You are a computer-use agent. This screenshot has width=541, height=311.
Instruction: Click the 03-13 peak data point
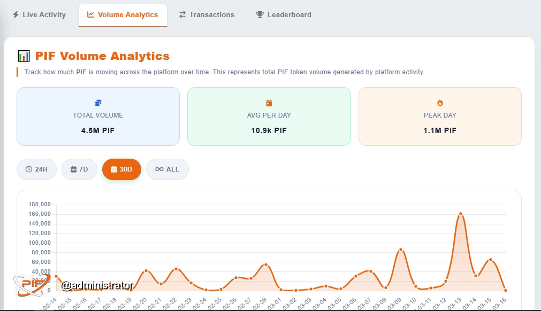pos(461,214)
